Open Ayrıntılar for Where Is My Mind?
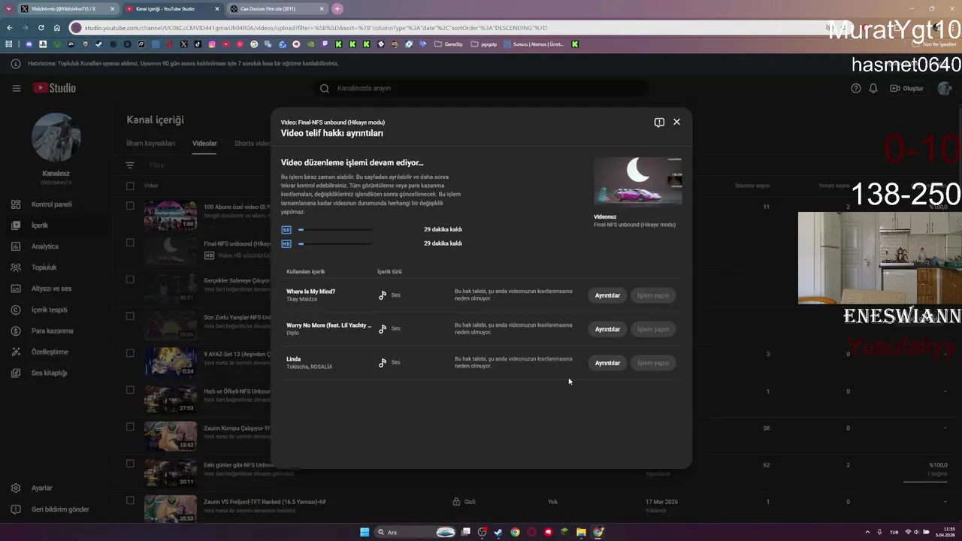This screenshot has width=962, height=541. point(607,295)
